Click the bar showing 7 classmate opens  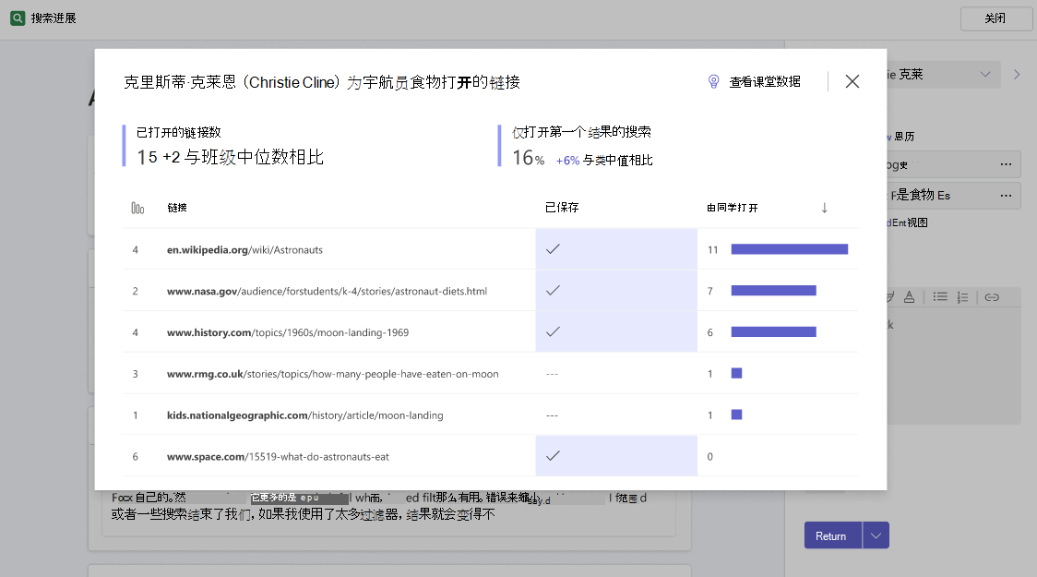point(773,291)
